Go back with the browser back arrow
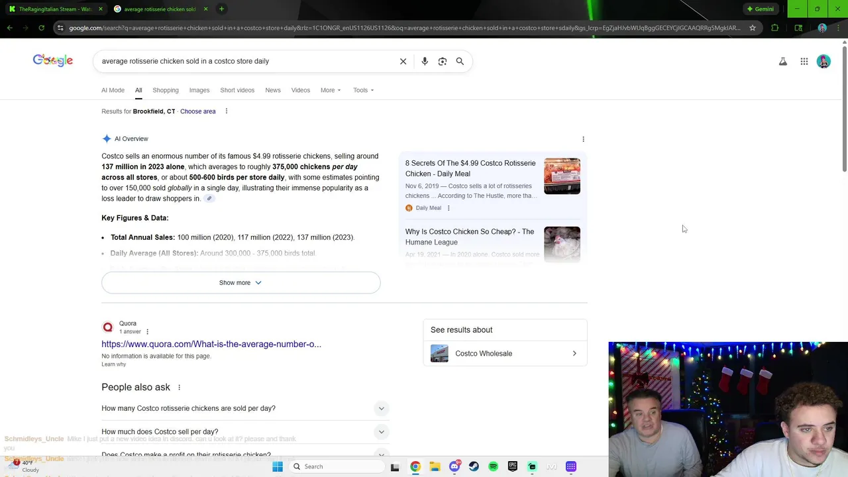Viewport: 848px width, 477px height. (9, 28)
